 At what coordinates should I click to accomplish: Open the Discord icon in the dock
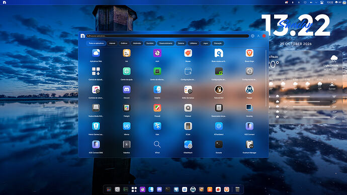click(159, 189)
